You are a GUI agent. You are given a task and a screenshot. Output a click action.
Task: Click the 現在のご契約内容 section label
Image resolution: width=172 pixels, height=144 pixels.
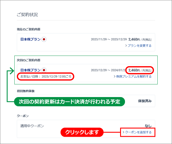(28, 29)
